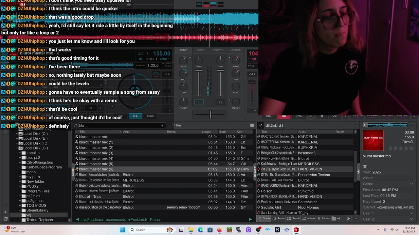Toggle SYNC on the right deck

299,116
